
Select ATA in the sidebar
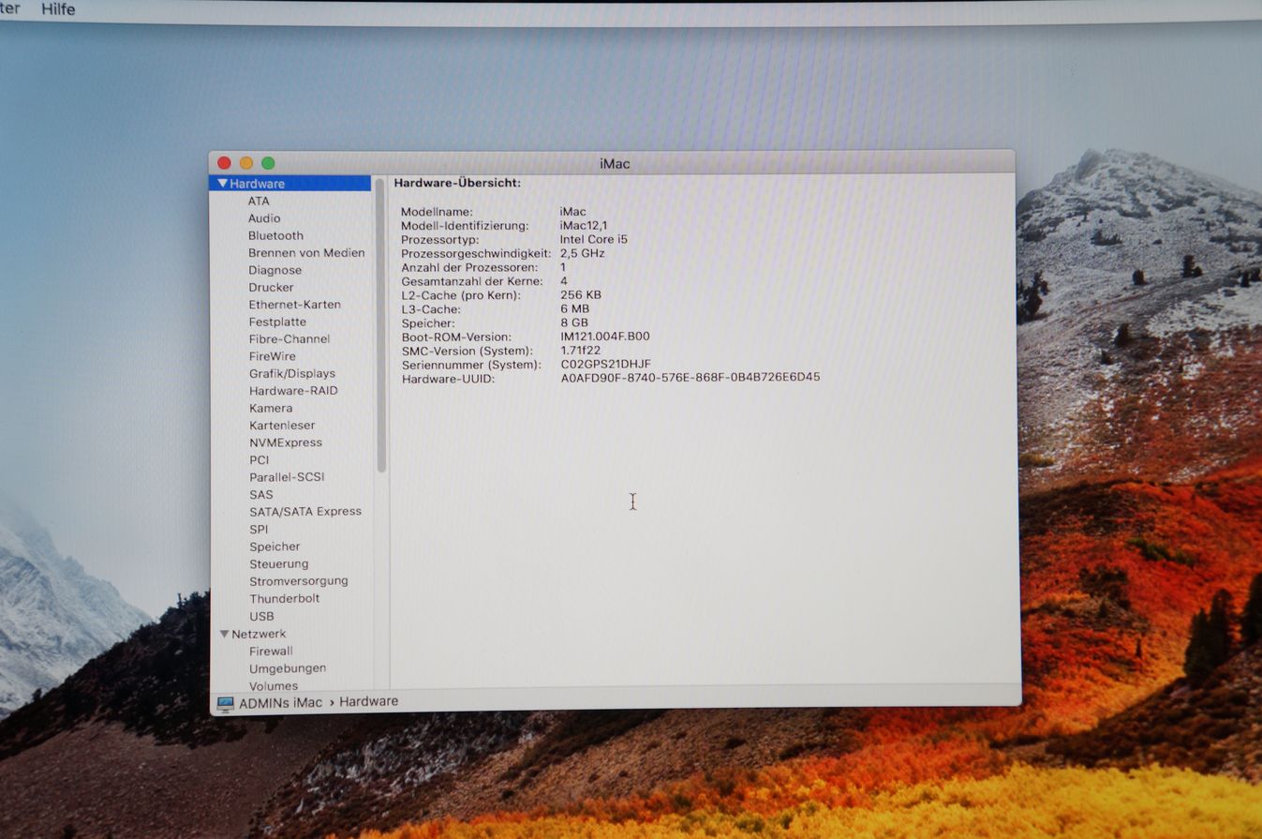[x=259, y=201]
